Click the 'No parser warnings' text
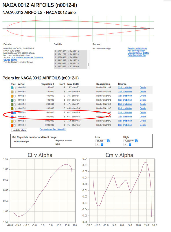The height and width of the screenshot is (232, 171). coord(102,48)
